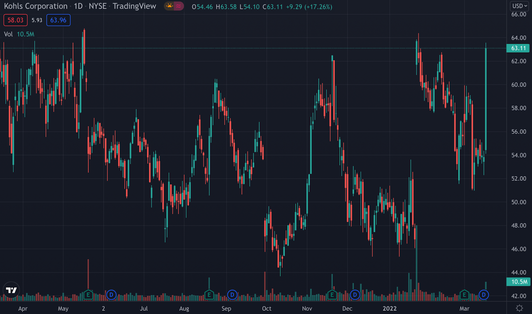
Task: Click the Kohls Corporation symbol title
Action: [x=36, y=6]
